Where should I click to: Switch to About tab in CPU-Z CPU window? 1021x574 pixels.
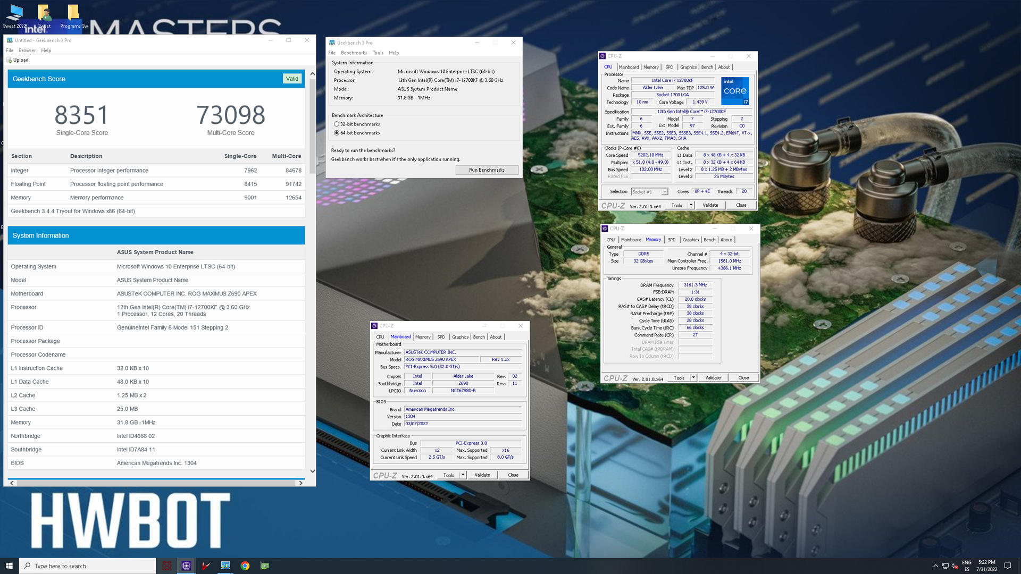(724, 67)
